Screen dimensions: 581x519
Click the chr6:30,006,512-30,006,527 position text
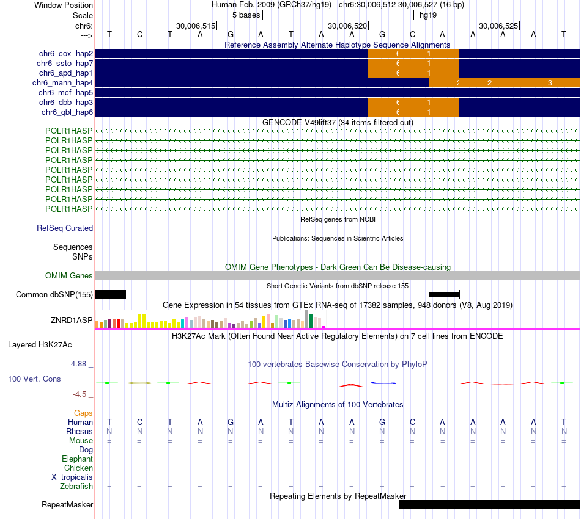pyautogui.click(x=401, y=5)
